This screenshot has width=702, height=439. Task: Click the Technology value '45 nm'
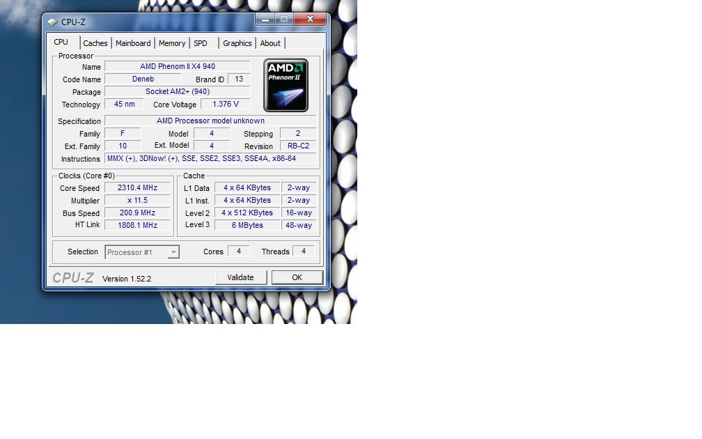coord(124,104)
